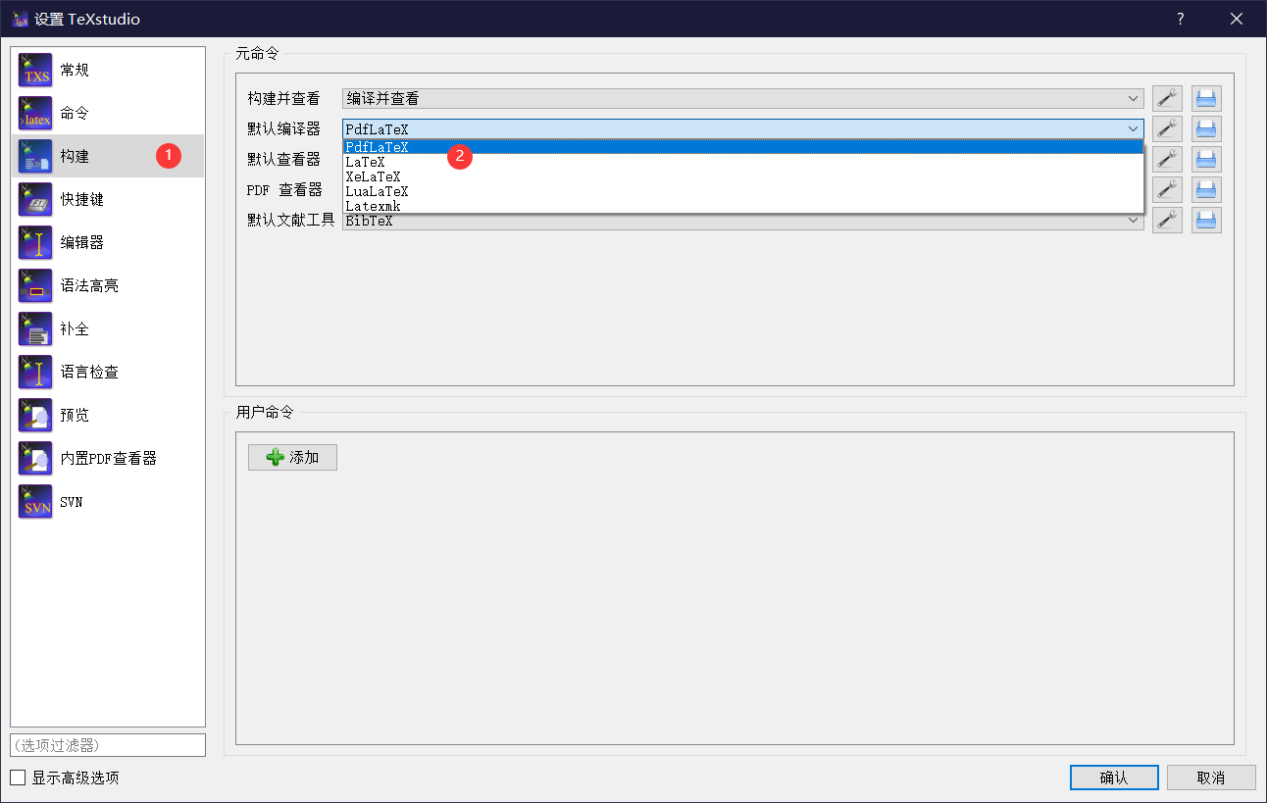Choose PdfLaTeX from compiler list

coord(742,147)
